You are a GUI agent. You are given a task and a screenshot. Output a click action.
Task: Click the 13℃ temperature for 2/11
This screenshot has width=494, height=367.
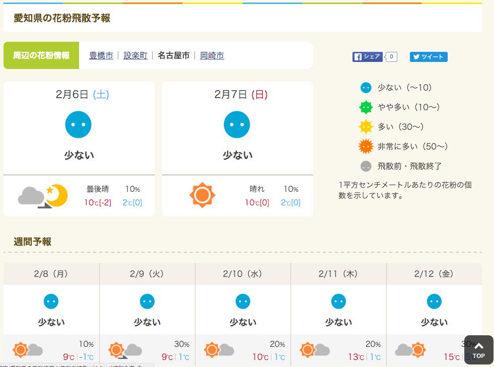click(357, 357)
